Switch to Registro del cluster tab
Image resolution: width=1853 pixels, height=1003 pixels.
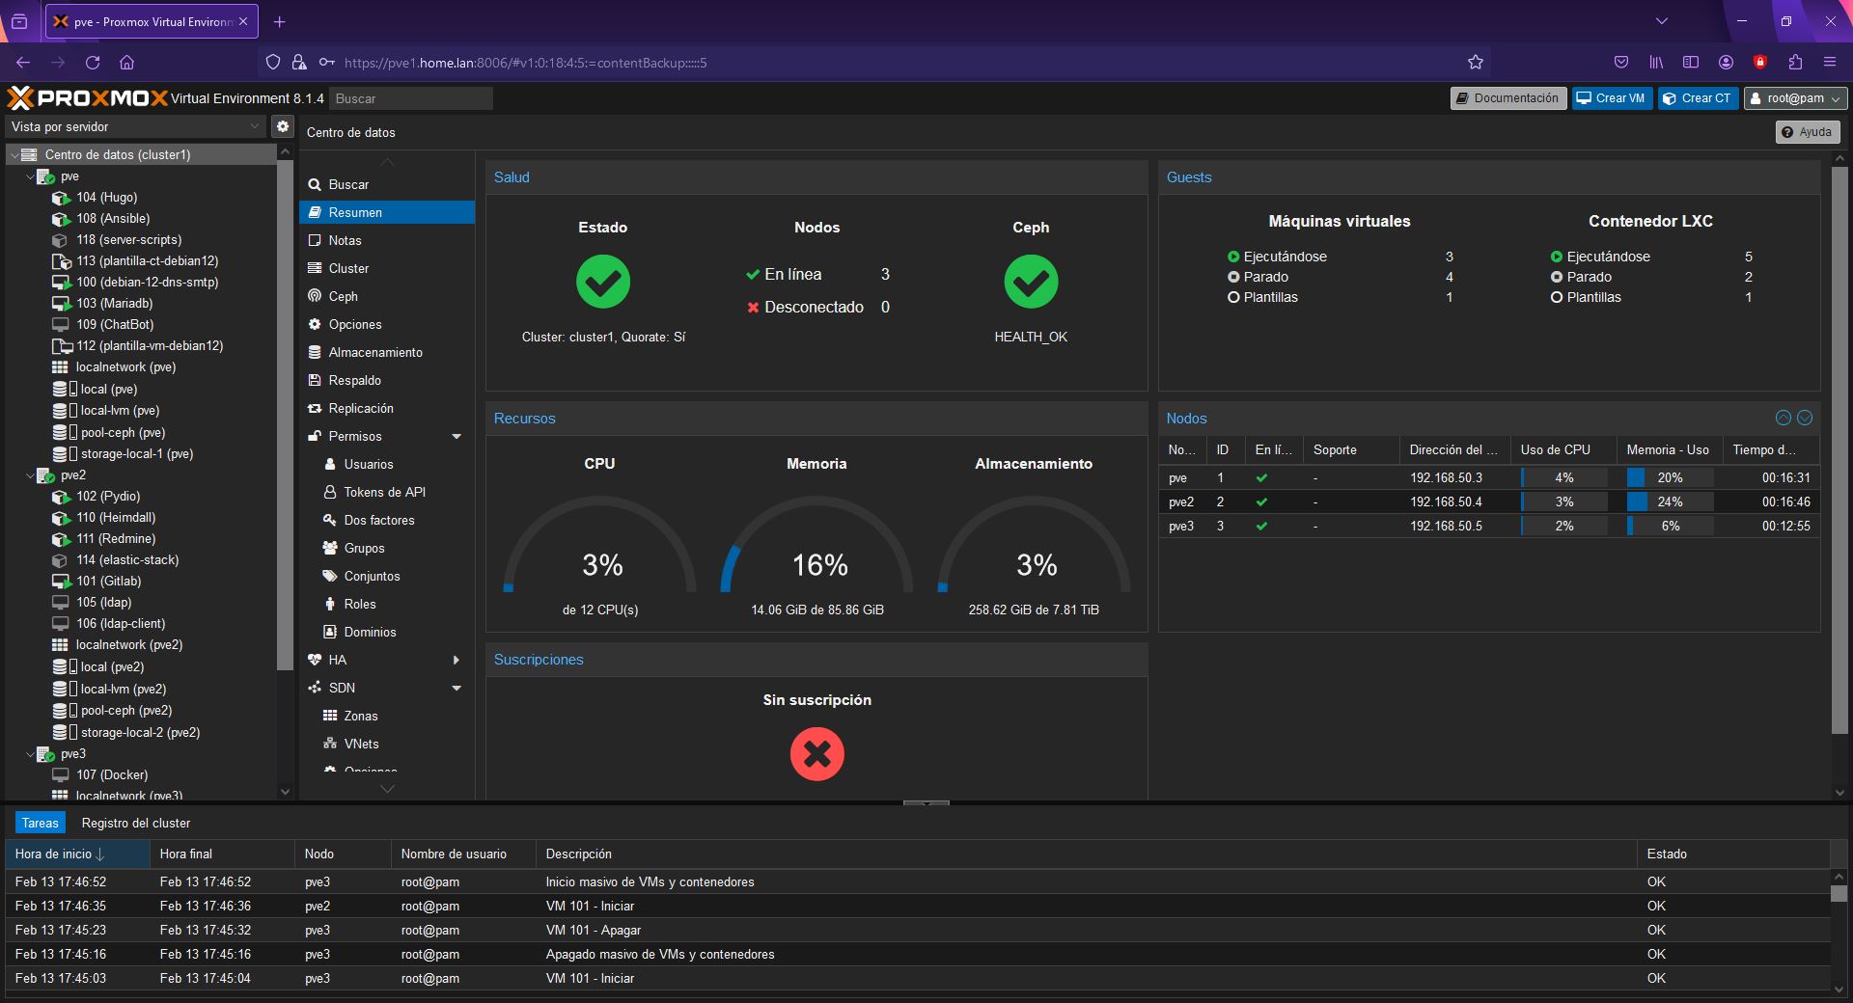click(x=136, y=823)
